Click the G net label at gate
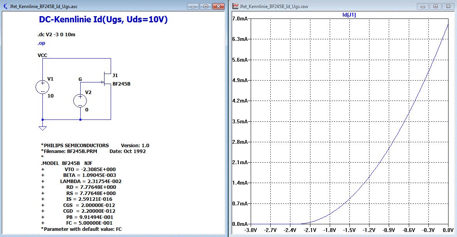 [x=80, y=79]
